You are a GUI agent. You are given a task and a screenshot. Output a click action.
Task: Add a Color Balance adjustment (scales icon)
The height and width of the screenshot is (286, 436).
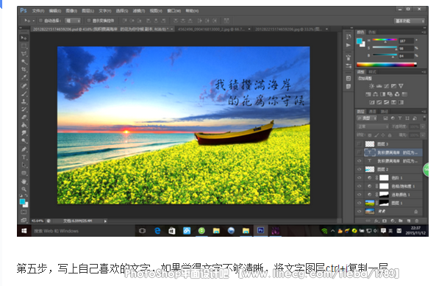pos(376,94)
